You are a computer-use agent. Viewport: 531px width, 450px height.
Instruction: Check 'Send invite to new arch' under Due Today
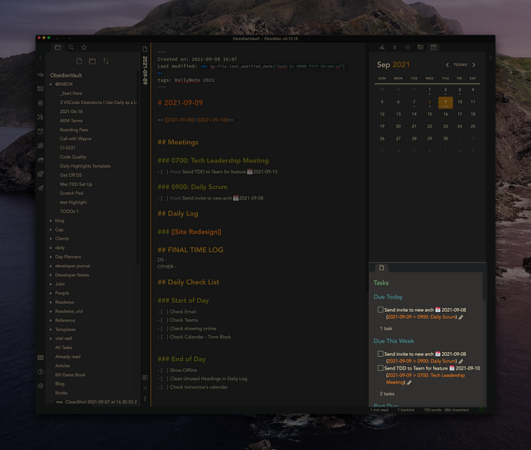pyautogui.click(x=380, y=310)
